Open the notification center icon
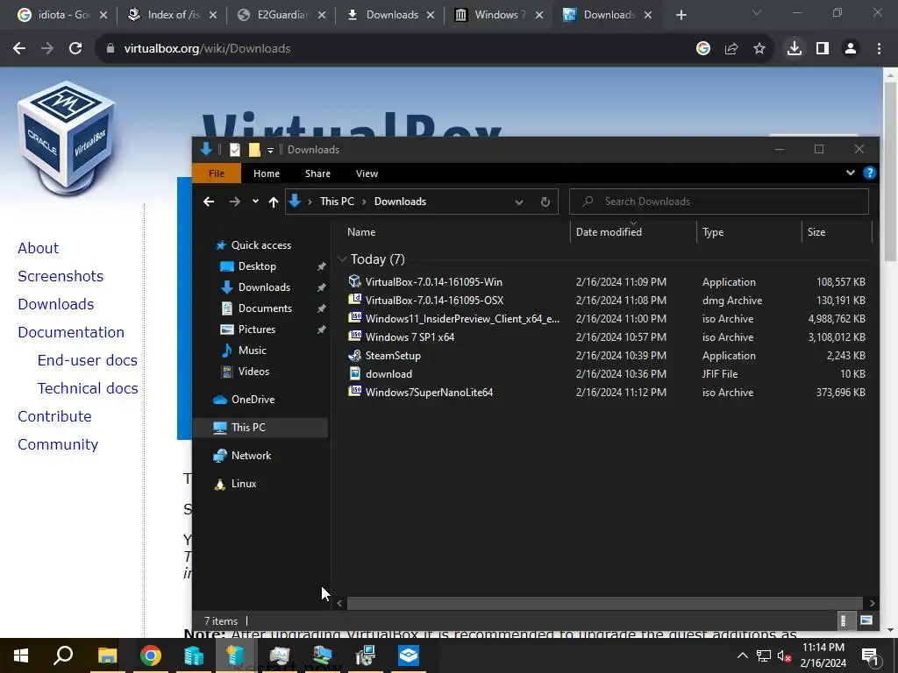This screenshot has width=898, height=673. click(870, 655)
